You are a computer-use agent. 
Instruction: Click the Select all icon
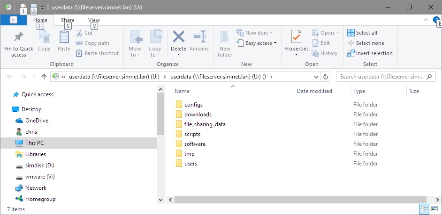[351, 33]
